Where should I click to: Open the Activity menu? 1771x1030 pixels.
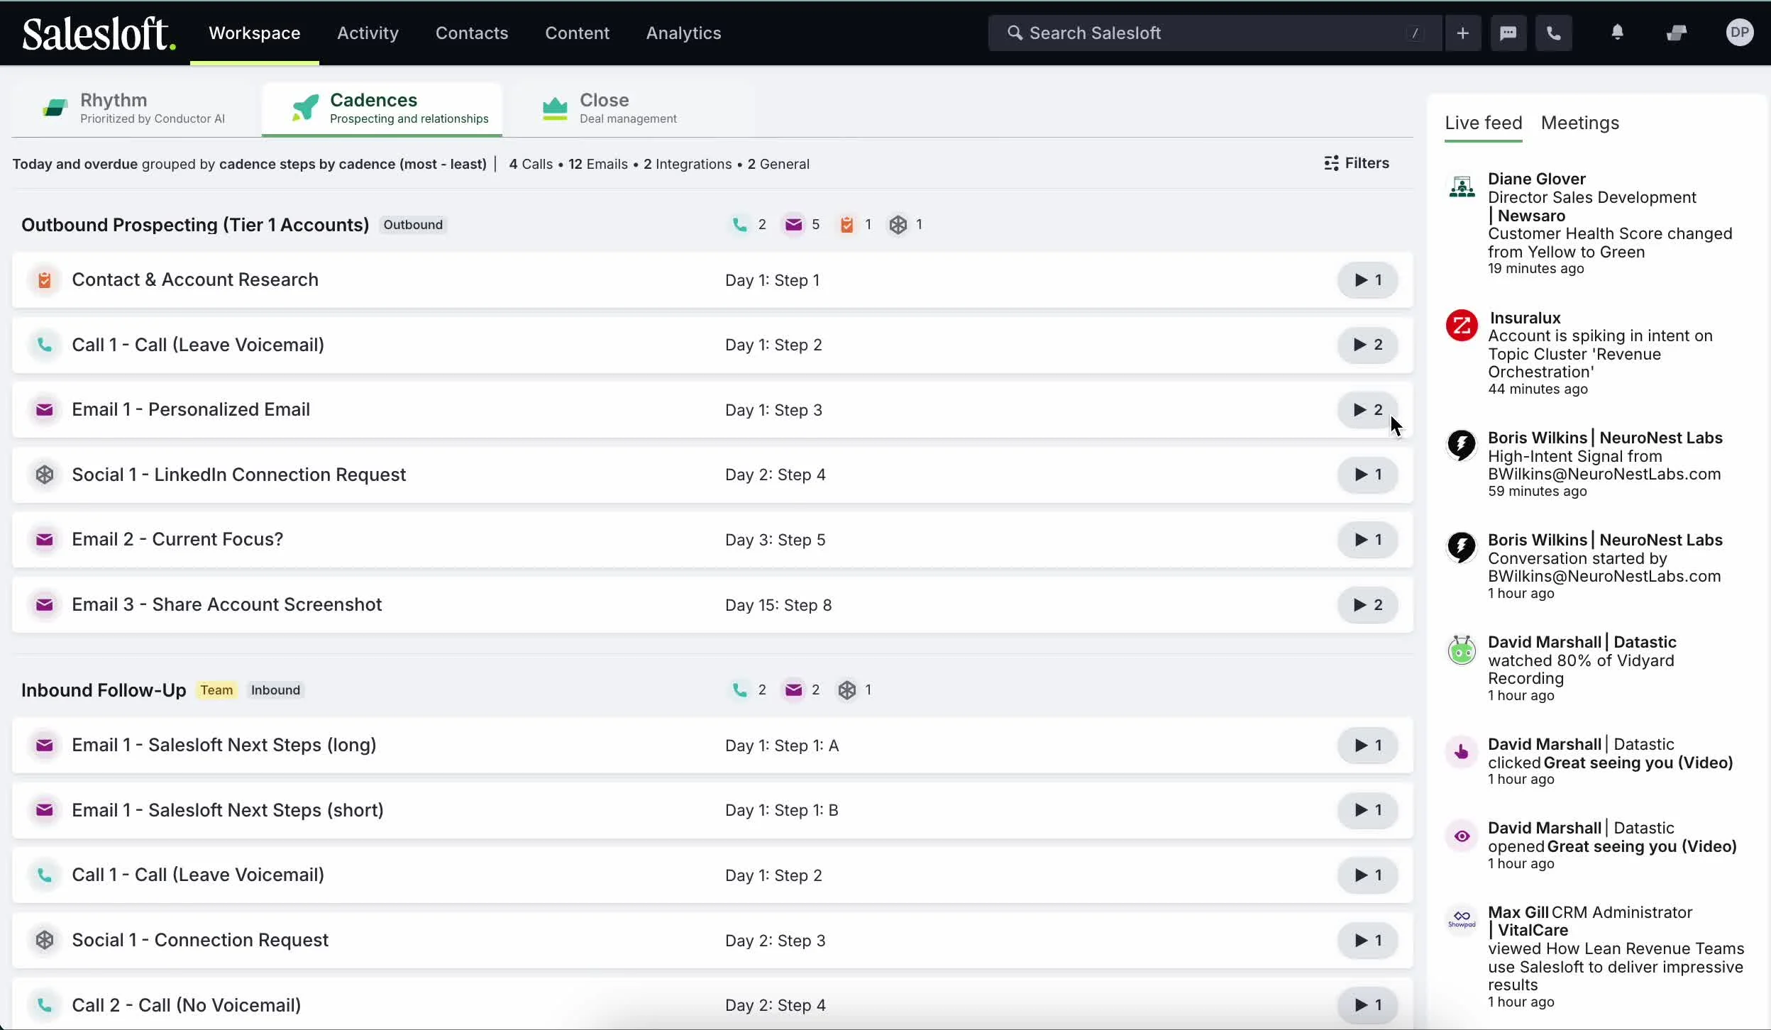368,33
